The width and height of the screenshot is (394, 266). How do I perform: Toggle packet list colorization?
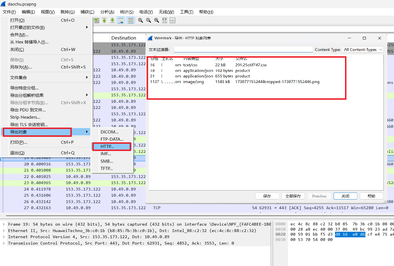(130, 20)
